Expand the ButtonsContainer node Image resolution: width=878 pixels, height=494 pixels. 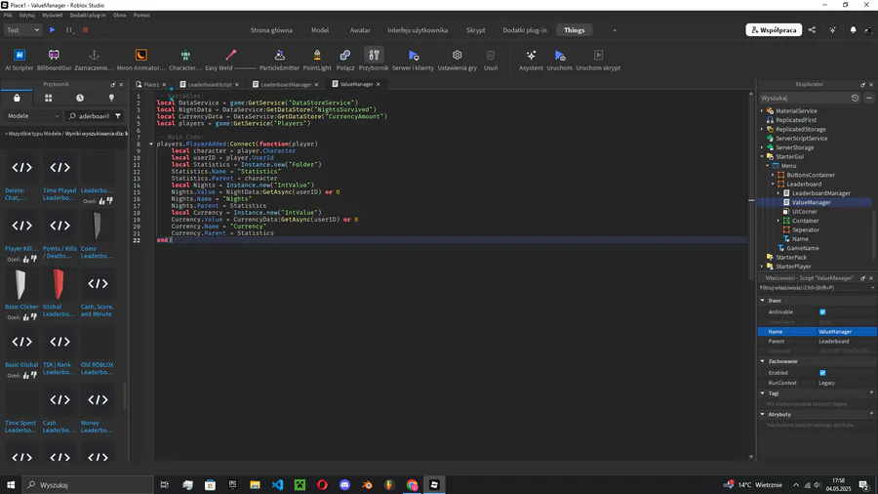[774, 175]
